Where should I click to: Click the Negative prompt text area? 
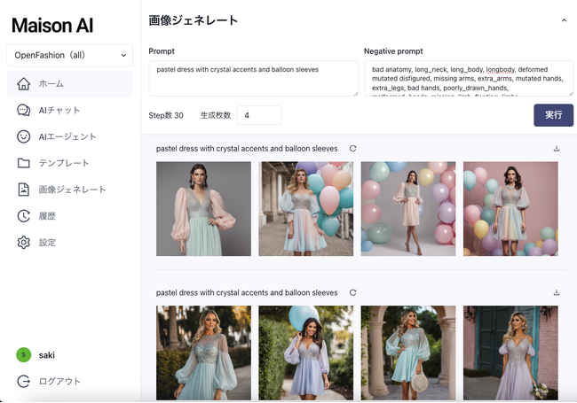[x=468, y=78]
